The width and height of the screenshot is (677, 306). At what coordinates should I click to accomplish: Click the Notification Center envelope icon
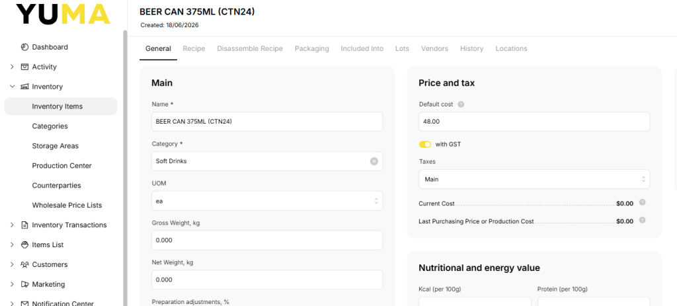click(24, 304)
